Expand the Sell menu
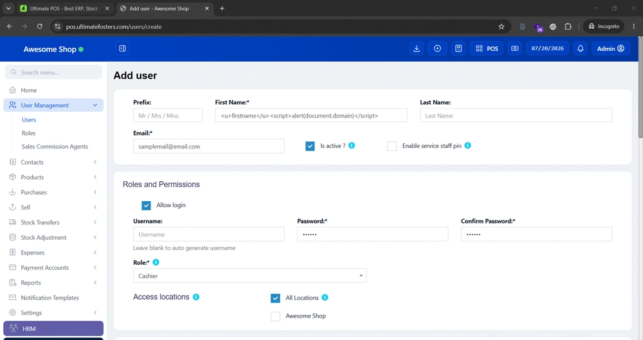The image size is (643, 340). pos(53,207)
